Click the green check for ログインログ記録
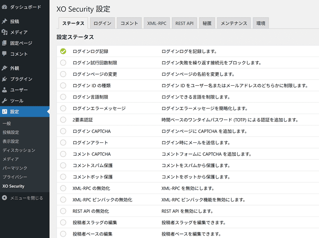The image size is (319, 238). tap(63, 51)
